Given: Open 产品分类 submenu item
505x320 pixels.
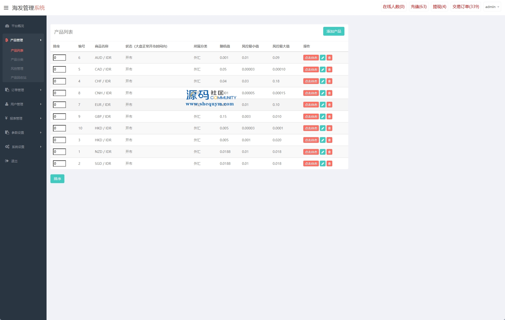Looking at the screenshot, I should tap(17, 59).
